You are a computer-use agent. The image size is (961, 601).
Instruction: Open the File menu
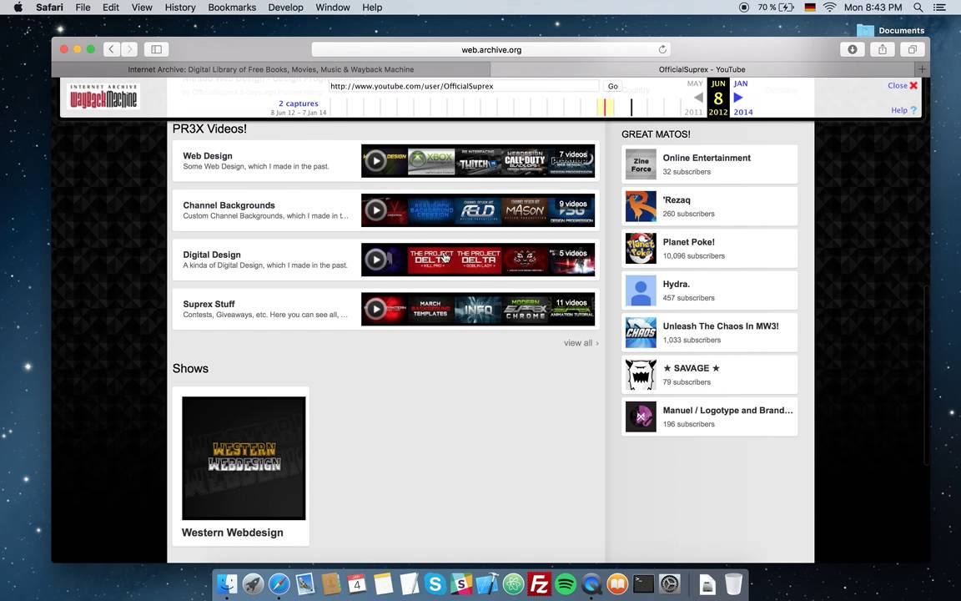pyautogui.click(x=83, y=8)
